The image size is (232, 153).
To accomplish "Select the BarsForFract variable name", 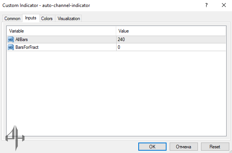I will pyautogui.click(x=27, y=47).
